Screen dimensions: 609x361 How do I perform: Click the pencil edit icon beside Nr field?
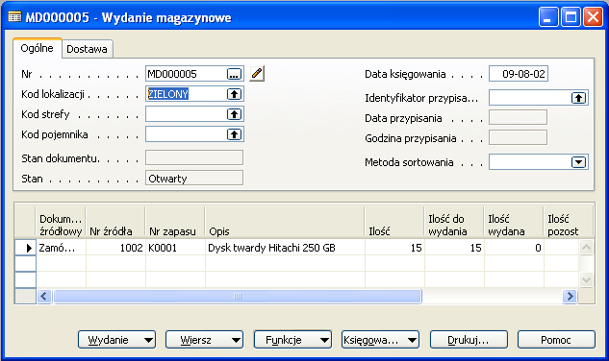click(256, 74)
